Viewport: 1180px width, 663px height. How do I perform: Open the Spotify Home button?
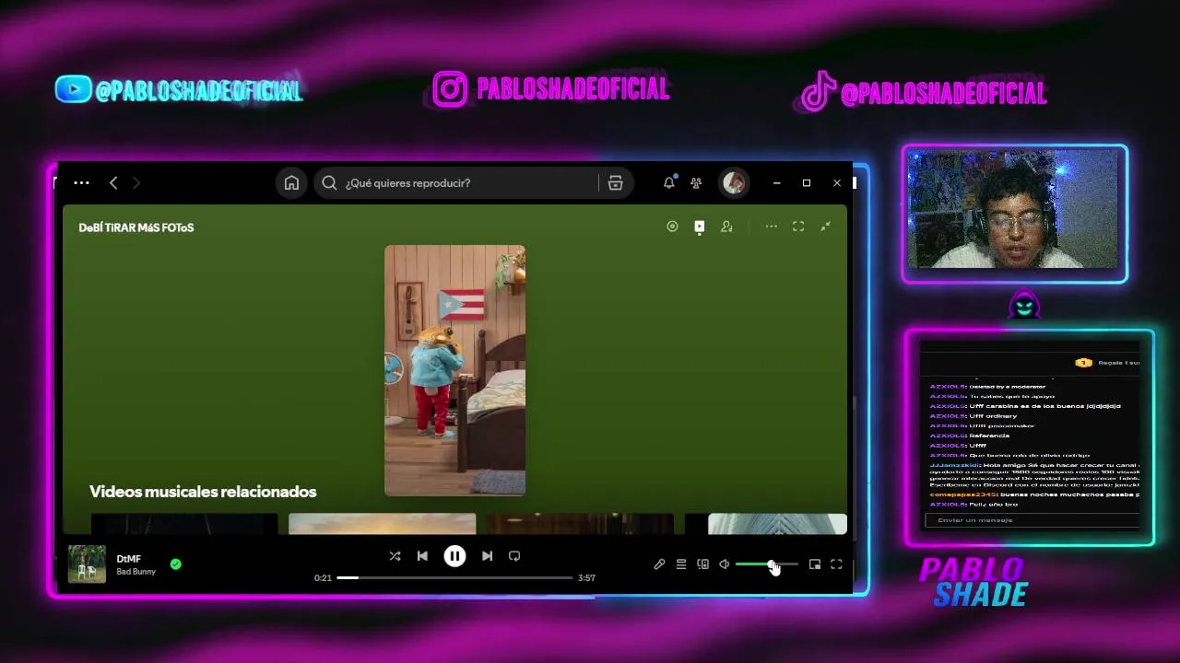click(291, 183)
